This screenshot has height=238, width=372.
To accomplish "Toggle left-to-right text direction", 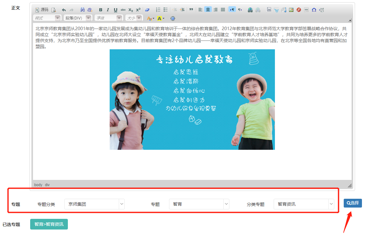I will (x=232, y=10).
